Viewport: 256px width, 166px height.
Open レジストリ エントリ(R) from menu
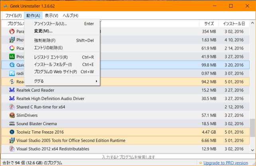(x=62, y=57)
